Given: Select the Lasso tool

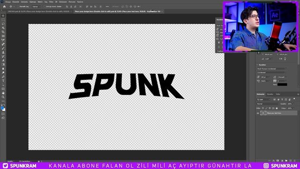Looking at the screenshot, I should click(3, 24).
